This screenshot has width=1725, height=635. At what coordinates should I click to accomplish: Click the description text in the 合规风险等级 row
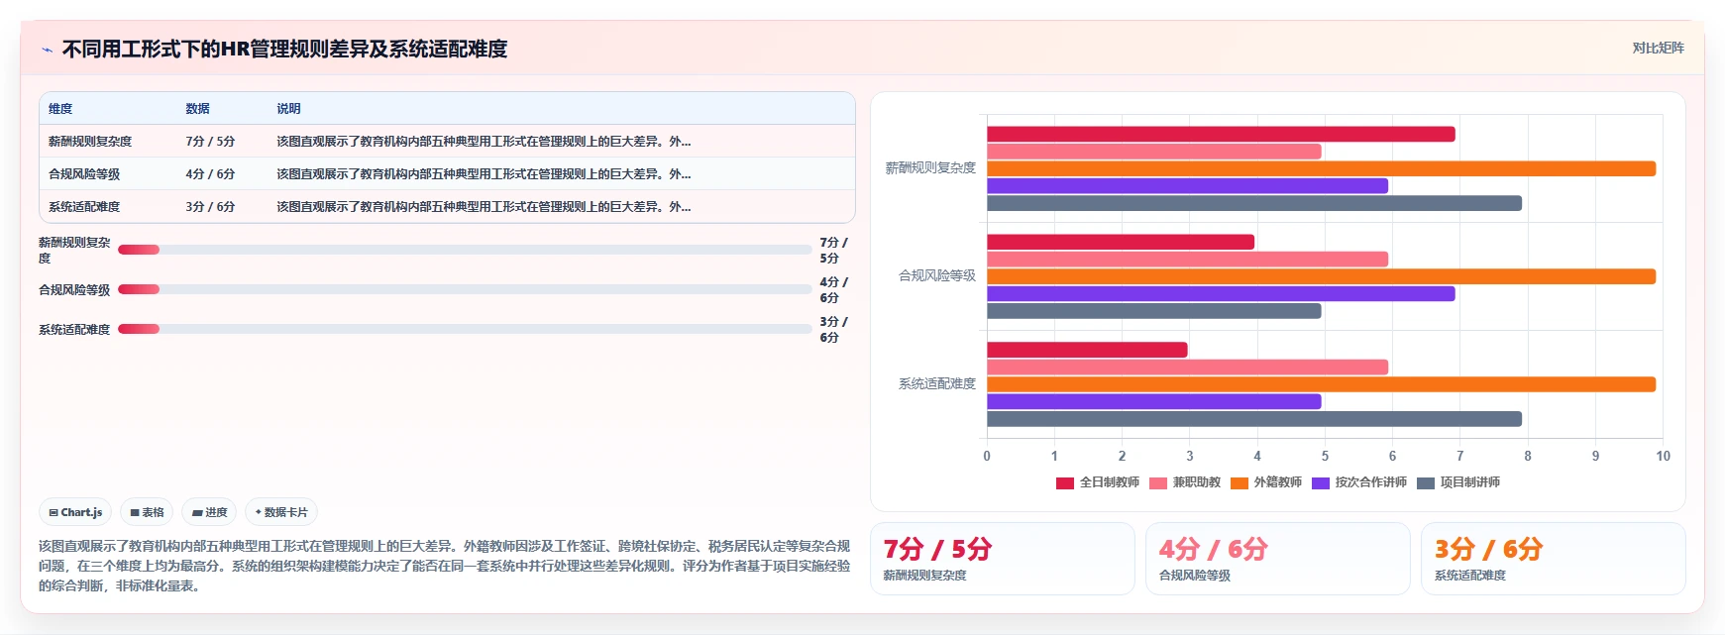click(484, 174)
